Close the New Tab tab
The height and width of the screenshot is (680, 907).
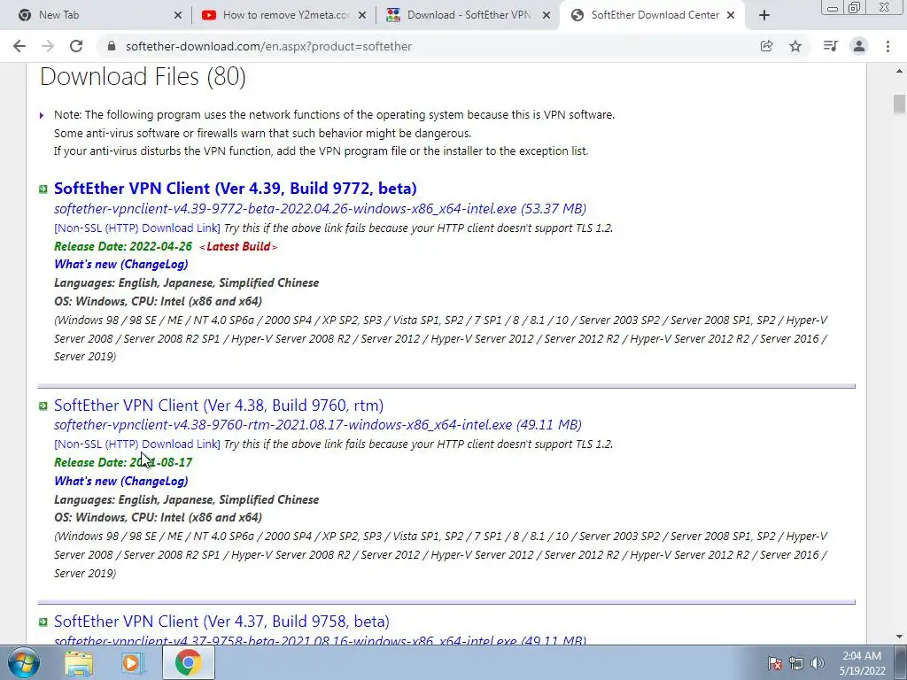coord(177,15)
